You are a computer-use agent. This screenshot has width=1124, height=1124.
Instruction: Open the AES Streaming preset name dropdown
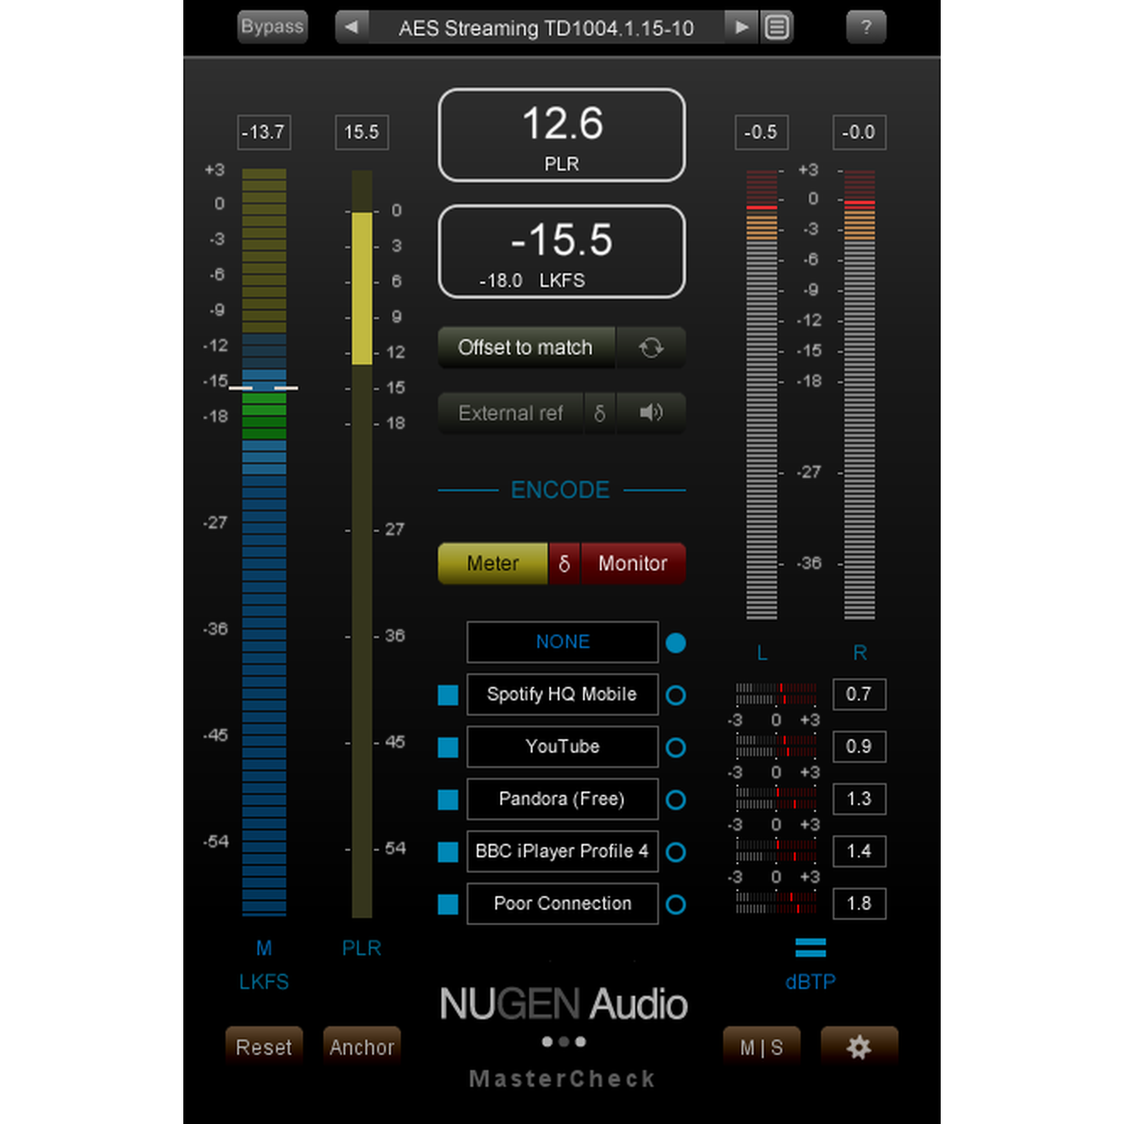coord(546,27)
